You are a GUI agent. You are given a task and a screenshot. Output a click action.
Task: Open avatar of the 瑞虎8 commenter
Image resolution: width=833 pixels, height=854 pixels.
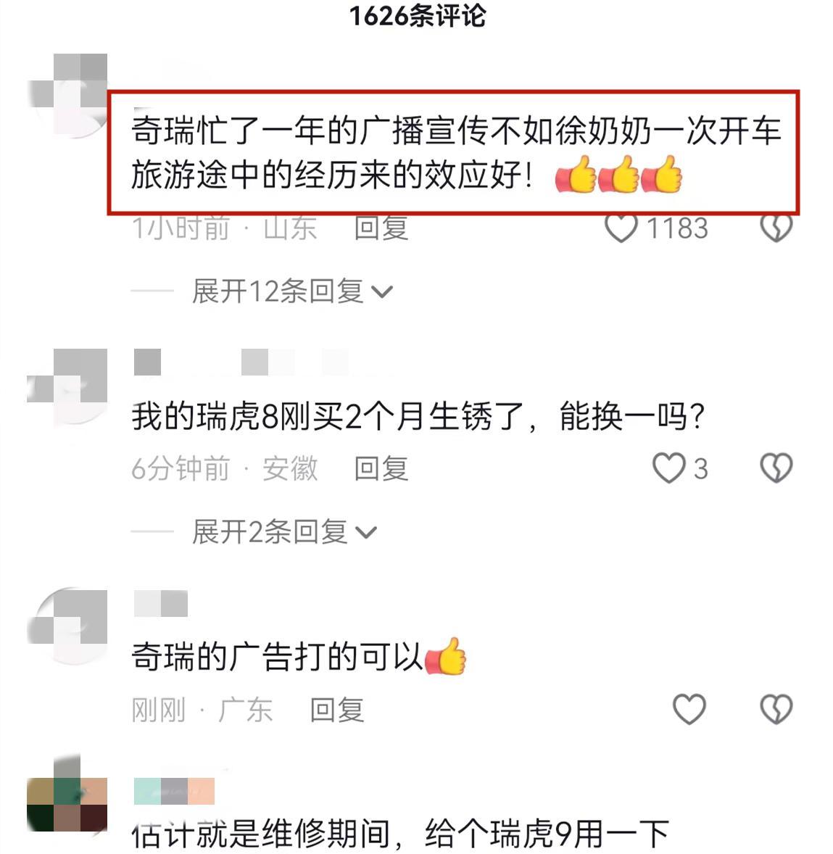point(67,386)
